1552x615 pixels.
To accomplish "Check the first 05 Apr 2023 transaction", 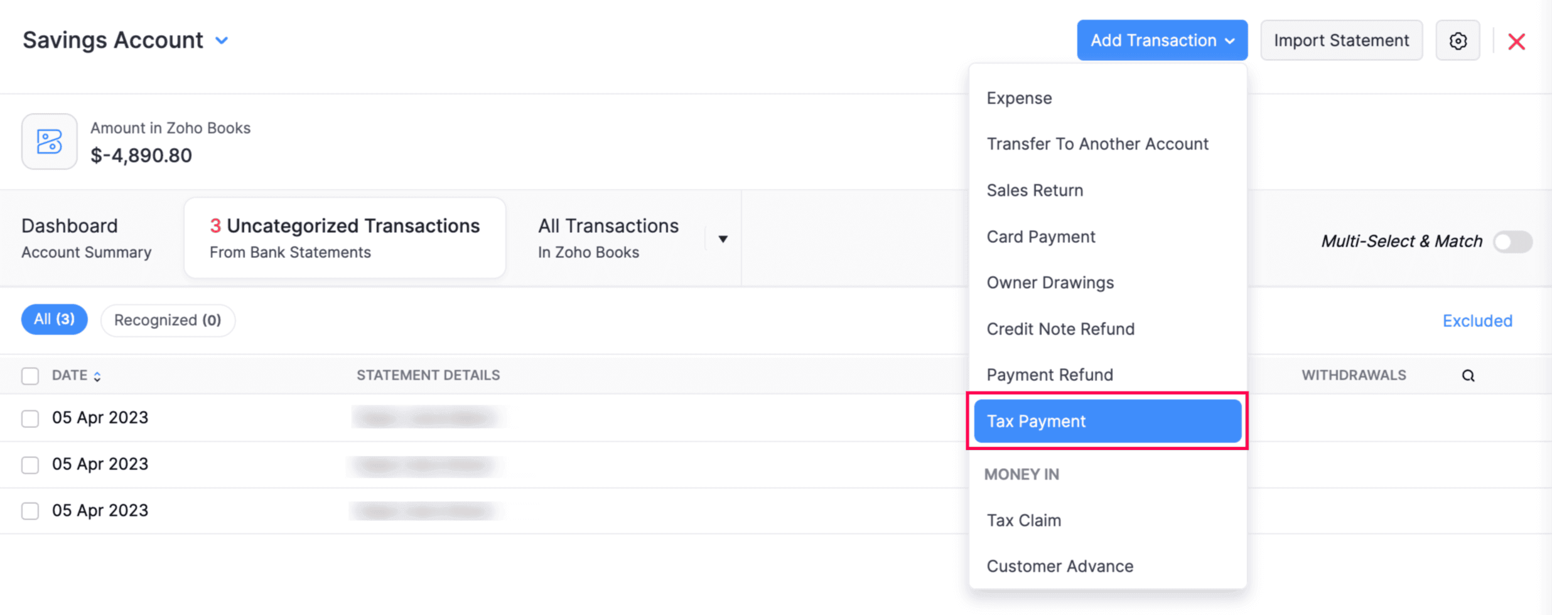I will [x=30, y=418].
